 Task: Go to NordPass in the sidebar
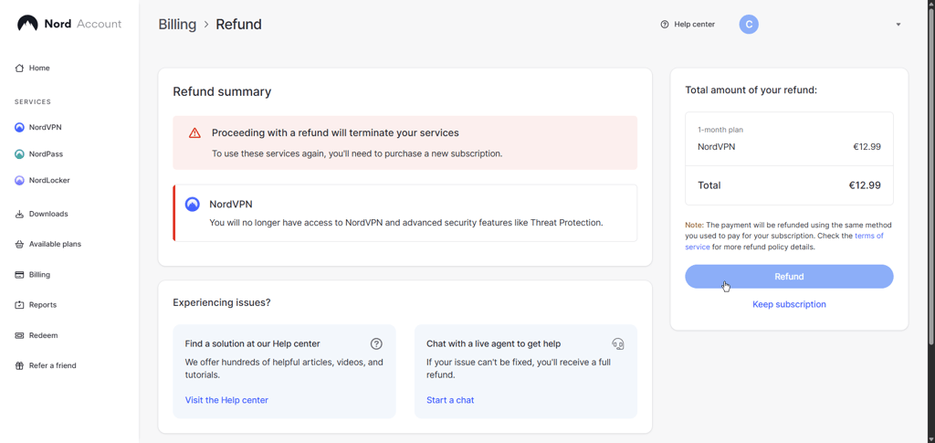[x=46, y=153]
